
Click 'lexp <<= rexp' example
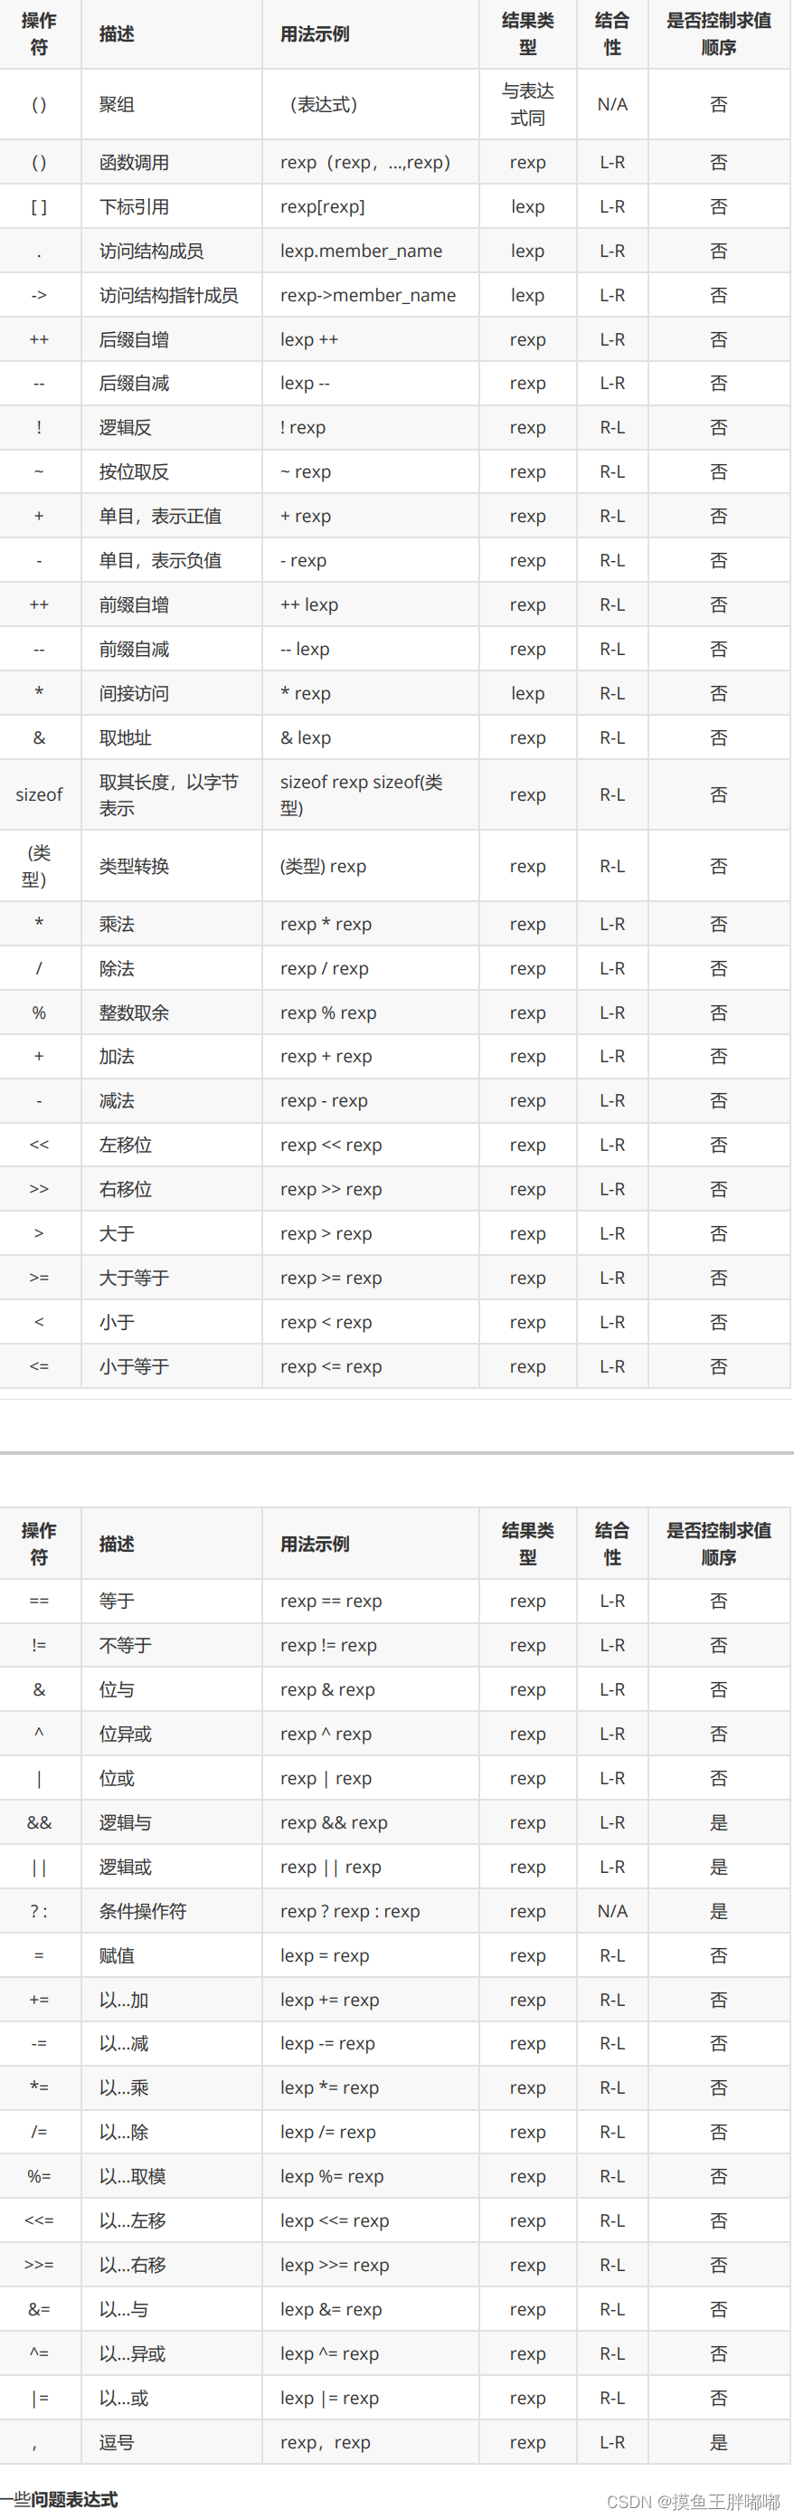pos(335,2220)
